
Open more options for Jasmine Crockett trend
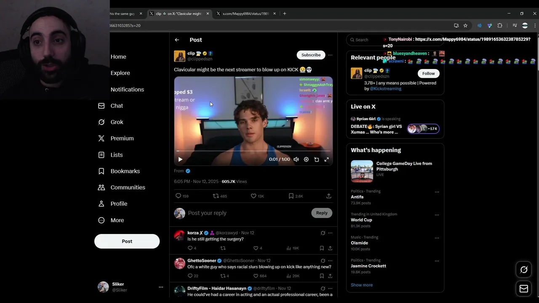(437, 261)
